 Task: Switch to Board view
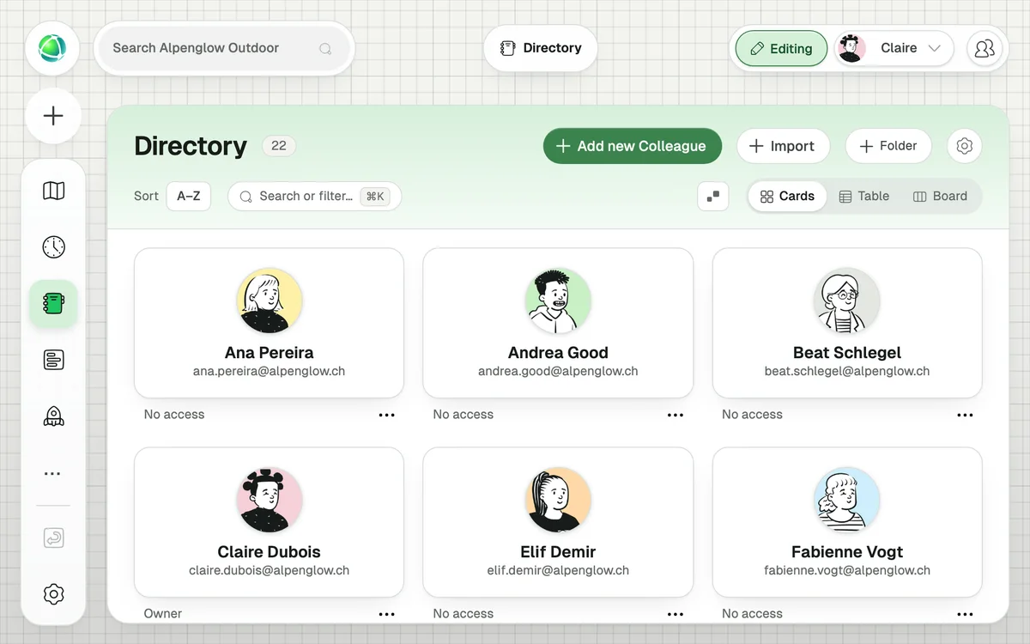[x=940, y=196]
